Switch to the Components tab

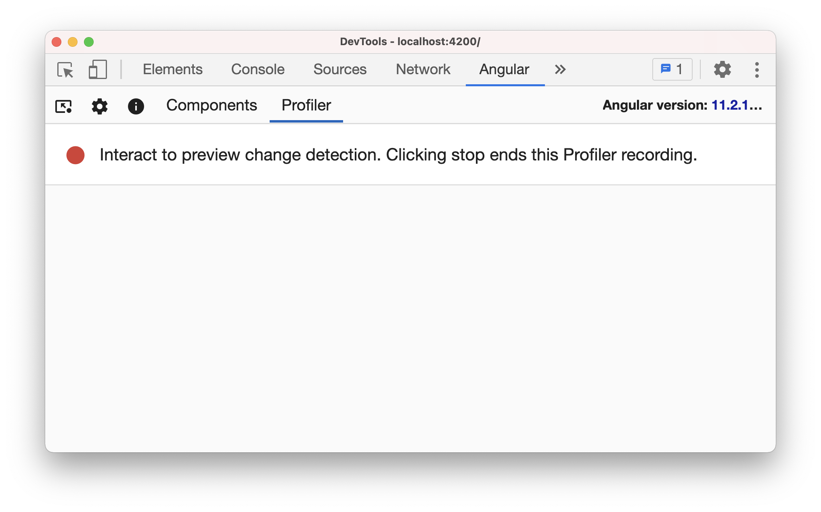212,106
